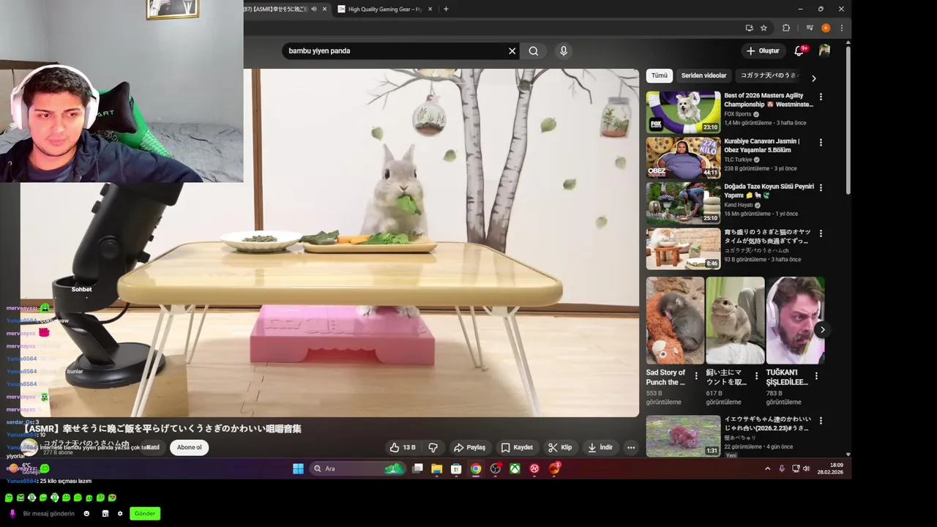Screen dimensions: 937x527
Task: Switch to the ASMR YouTube browser tab
Action: pyautogui.click(x=282, y=9)
